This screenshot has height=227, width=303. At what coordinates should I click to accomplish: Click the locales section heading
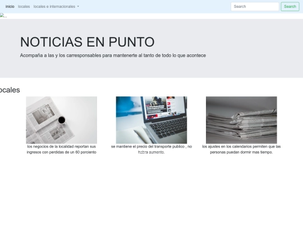[10, 90]
